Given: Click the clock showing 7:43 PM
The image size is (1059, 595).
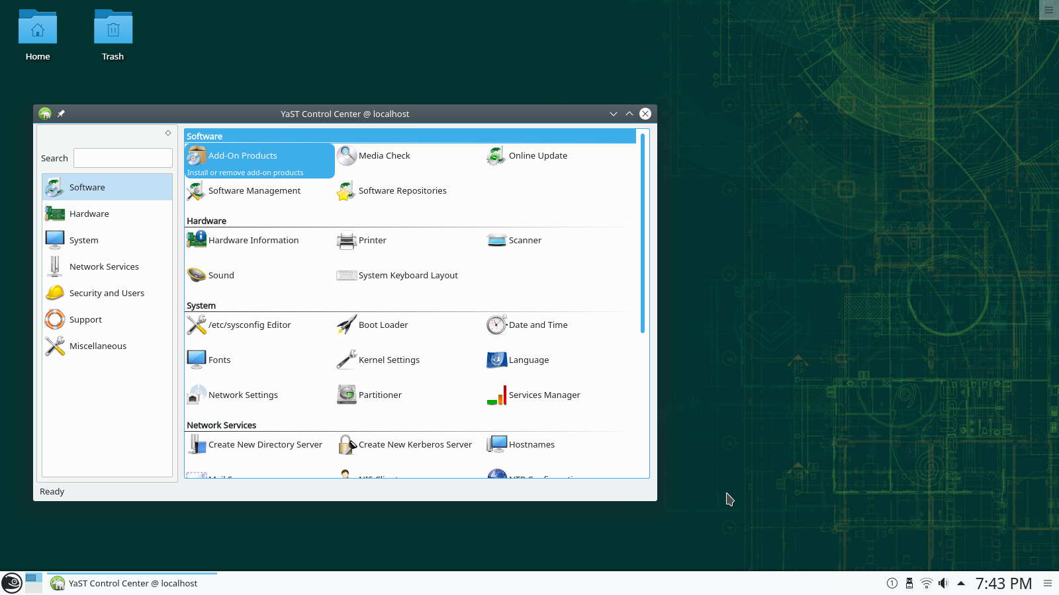Looking at the screenshot, I should click(1003, 583).
